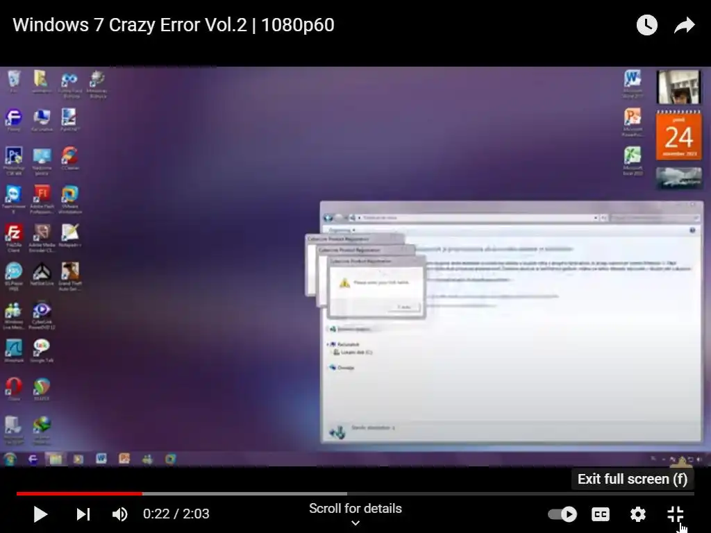Image resolution: width=711 pixels, height=533 pixels.
Task: Click the CyberLink dialog's OK button
Action: (x=404, y=307)
